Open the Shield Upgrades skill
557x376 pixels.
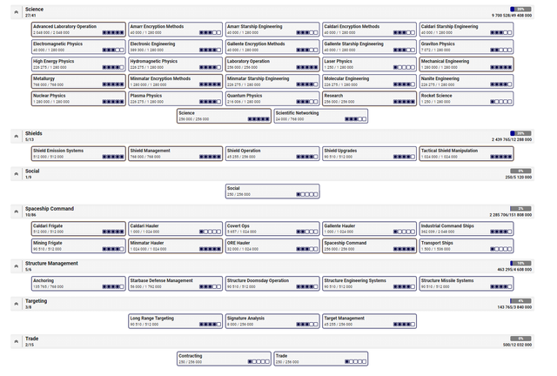(369, 153)
